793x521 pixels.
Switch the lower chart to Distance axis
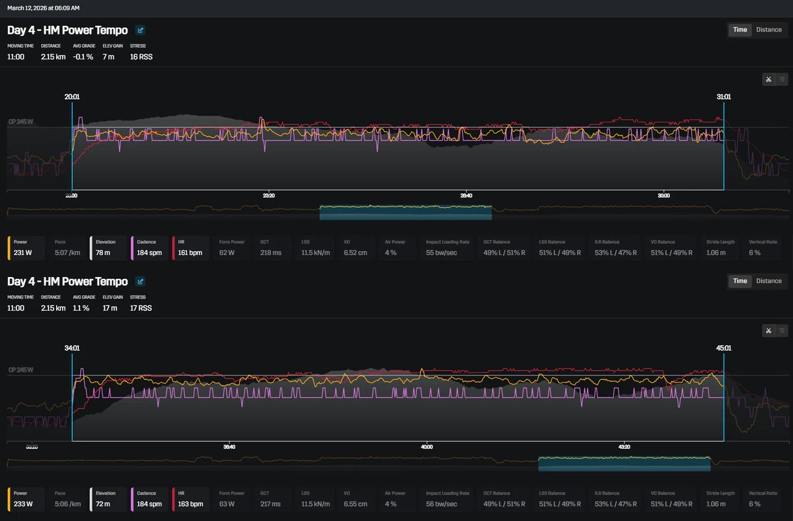pyautogui.click(x=769, y=281)
